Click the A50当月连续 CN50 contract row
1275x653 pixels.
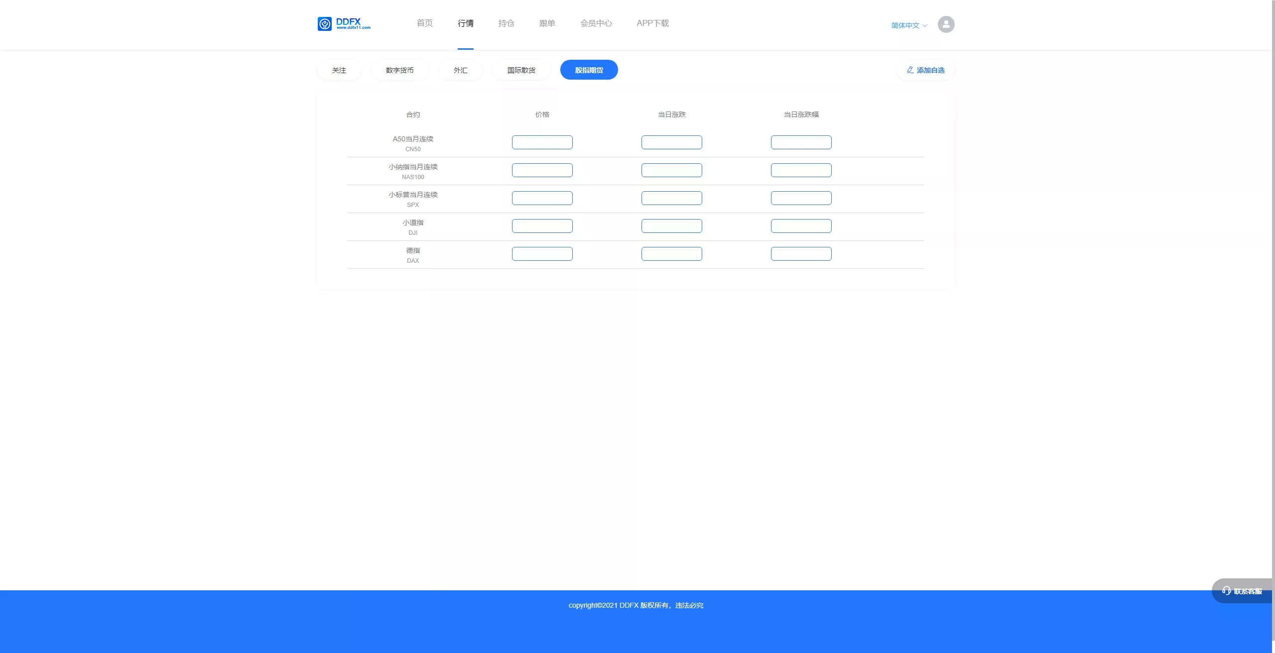413,143
